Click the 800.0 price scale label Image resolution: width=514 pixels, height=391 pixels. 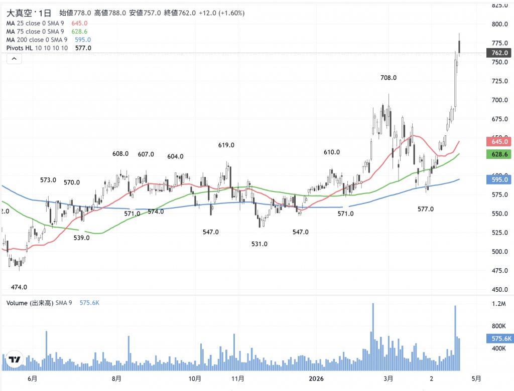coord(500,24)
